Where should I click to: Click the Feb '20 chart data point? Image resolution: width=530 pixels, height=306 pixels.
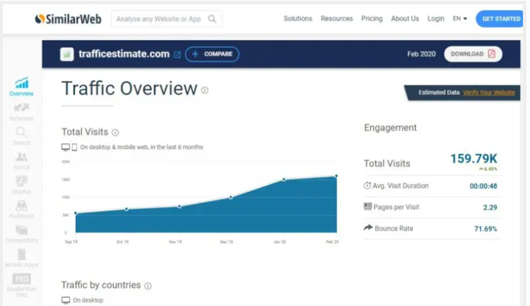(336, 176)
